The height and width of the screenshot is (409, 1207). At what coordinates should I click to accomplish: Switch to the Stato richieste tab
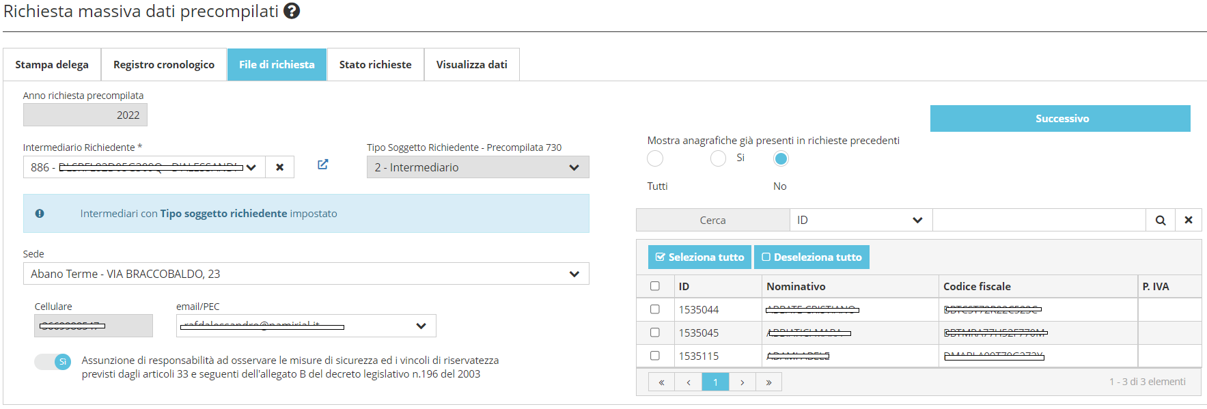[375, 65]
